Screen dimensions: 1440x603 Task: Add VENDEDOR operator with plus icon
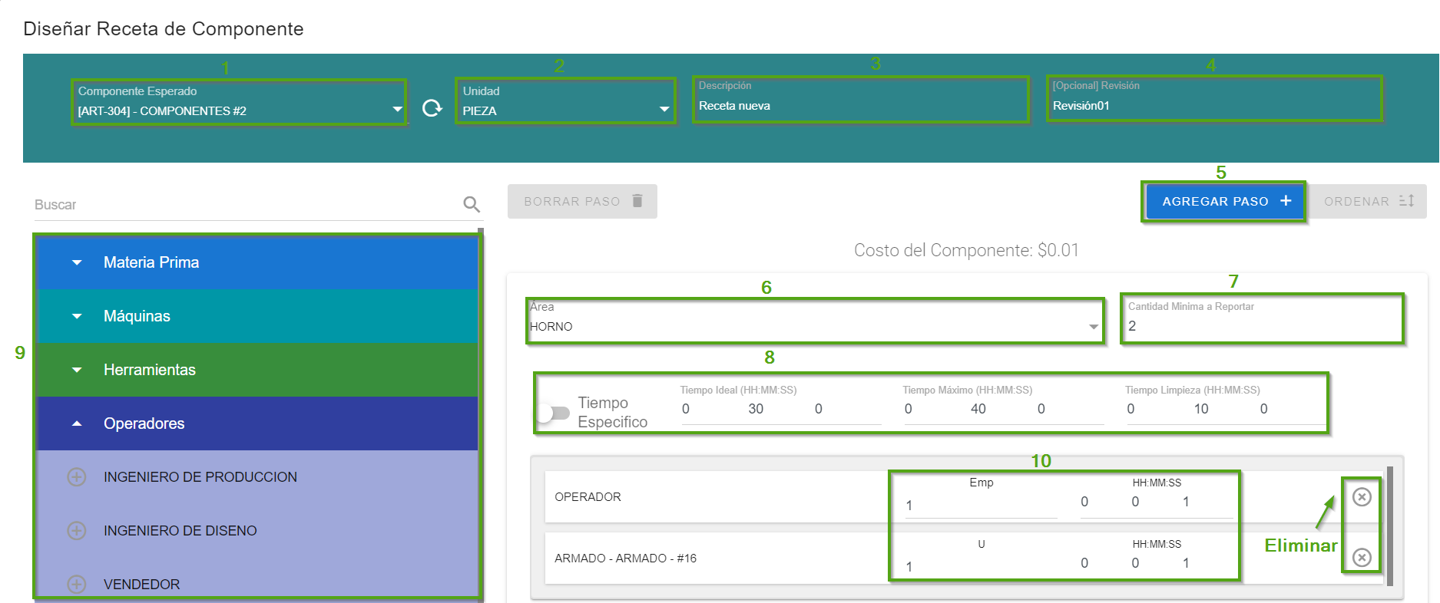pos(77,584)
